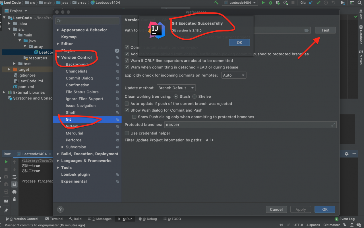Run with Coverage shield icon

278,3
